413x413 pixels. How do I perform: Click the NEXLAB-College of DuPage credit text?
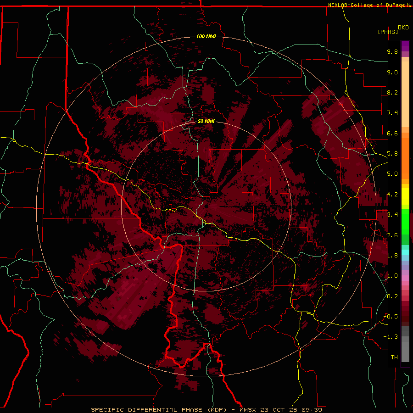pyautogui.click(x=369, y=5)
